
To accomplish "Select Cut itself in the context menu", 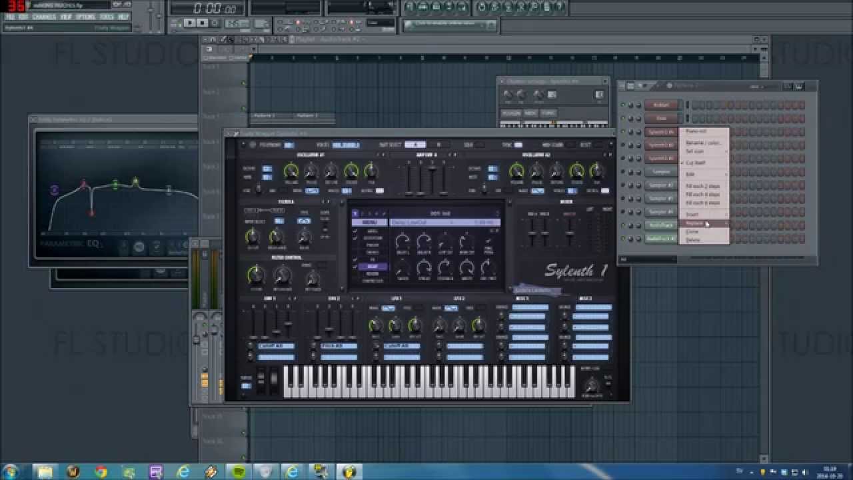I will point(696,163).
